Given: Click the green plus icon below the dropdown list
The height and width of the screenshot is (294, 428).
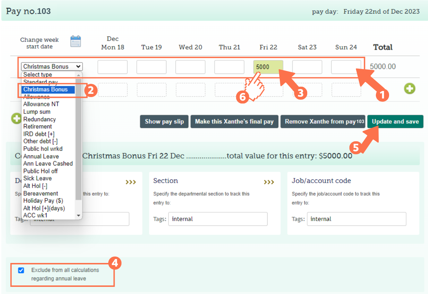Looking at the screenshot, I should tap(16, 118).
